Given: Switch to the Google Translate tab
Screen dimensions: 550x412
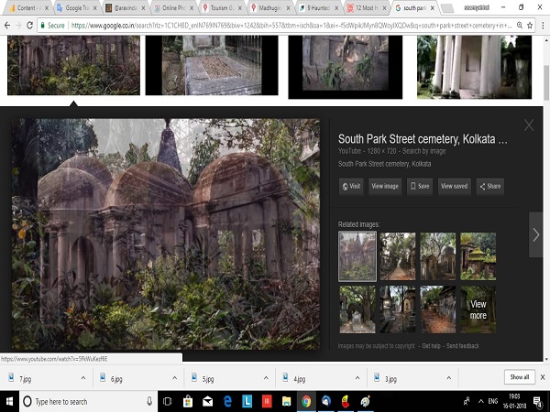Looking at the screenshot, I should pos(76,7).
